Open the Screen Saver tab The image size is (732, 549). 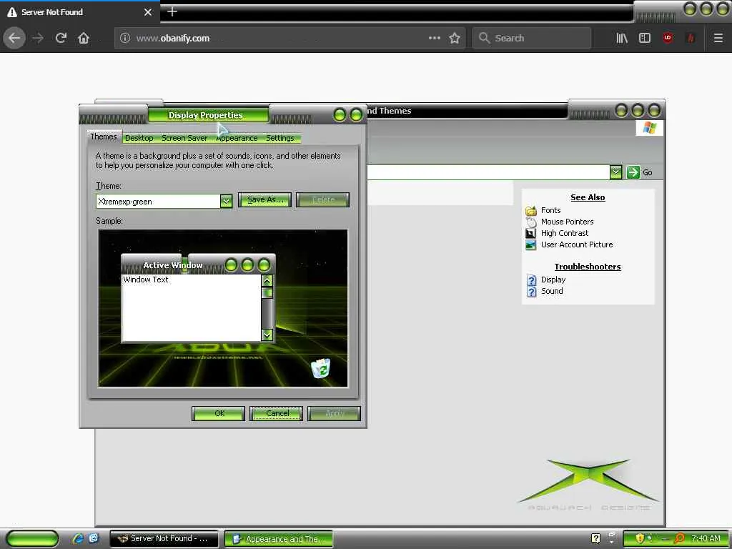(184, 138)
